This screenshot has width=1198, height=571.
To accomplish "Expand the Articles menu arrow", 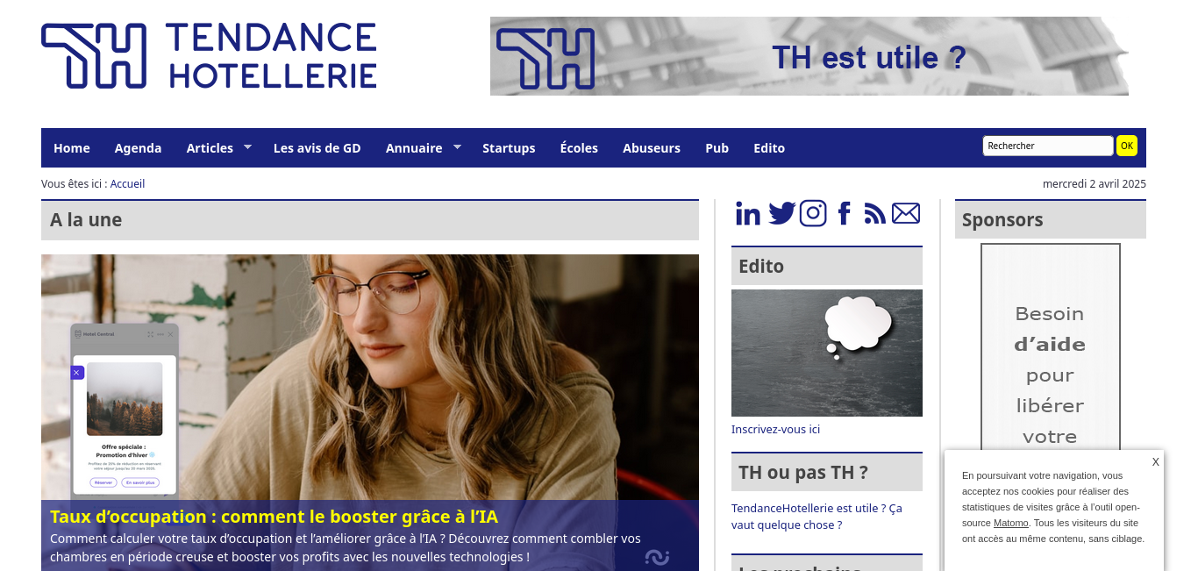I will point(247,146).
